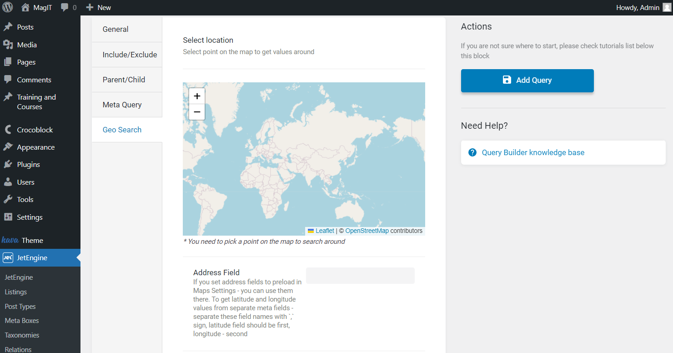Pick a point on Africa in the map

[x=264, y=191]
